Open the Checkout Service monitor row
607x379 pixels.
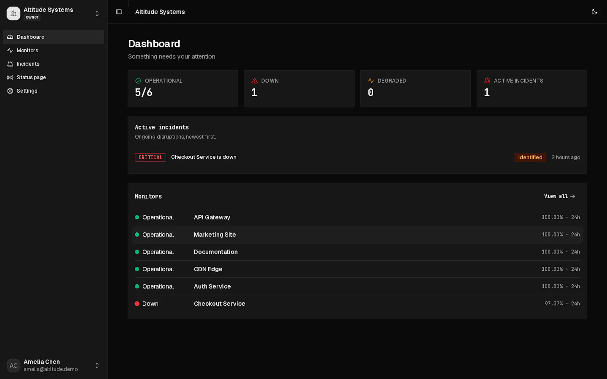357,304
